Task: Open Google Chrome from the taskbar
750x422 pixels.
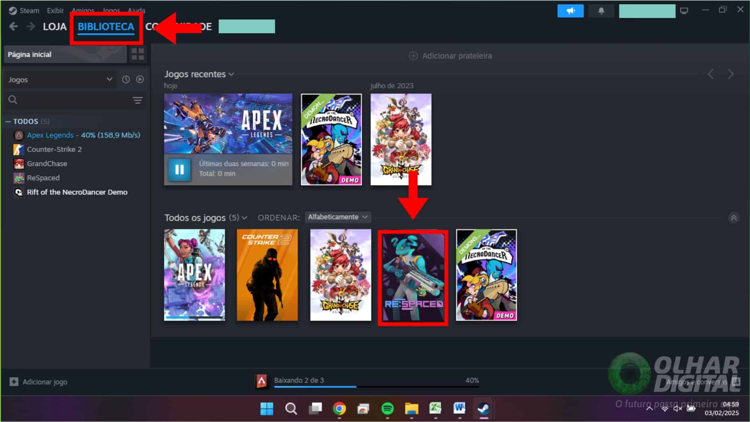Action: pyautogui.click(x=339, y=409)
